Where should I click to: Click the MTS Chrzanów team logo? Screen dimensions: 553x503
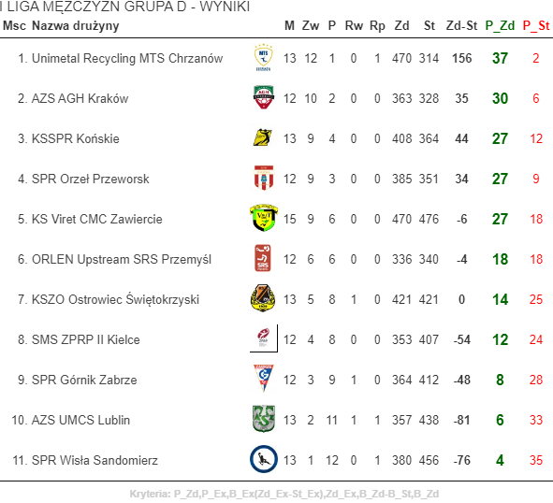[264, 57]
